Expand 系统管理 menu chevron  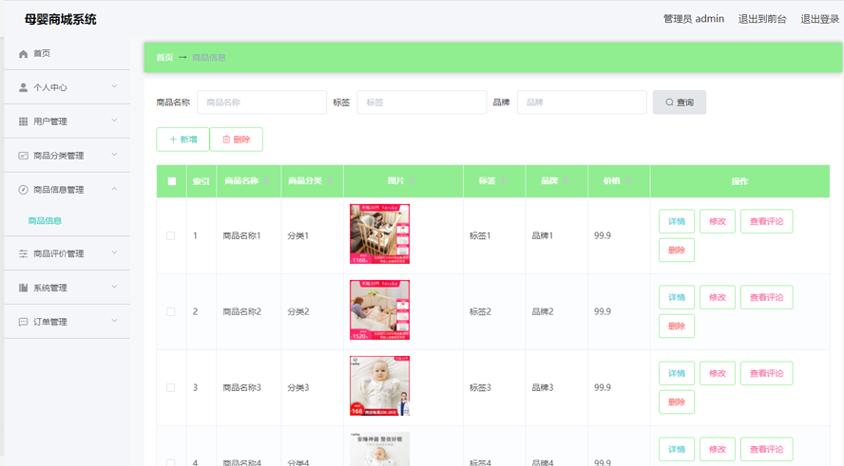114,287
